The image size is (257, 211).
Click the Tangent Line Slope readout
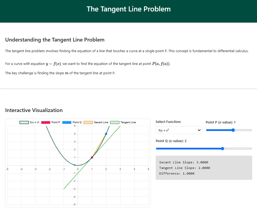click(x=184, y=168)
